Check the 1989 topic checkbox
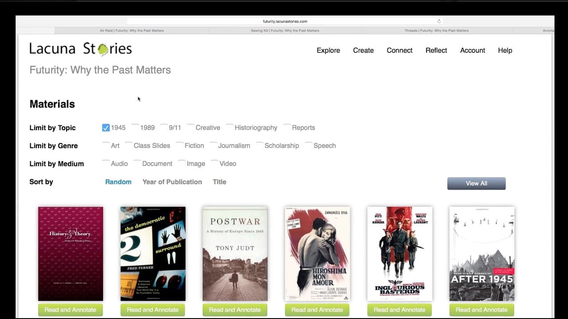568x319 pixels. [x=135, y=127]
